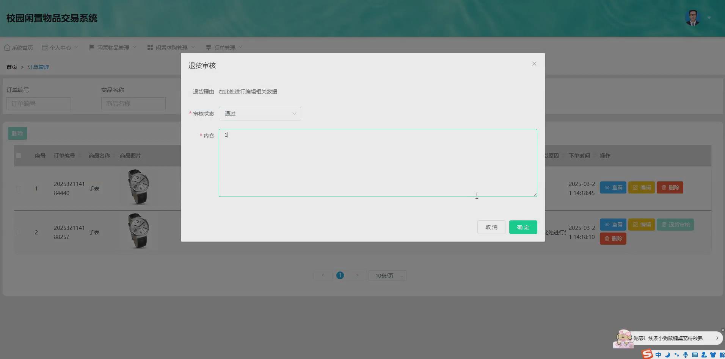Screen dimensions: 725x359
Task: View details of order 202532114184440
Action: point(612,187)
